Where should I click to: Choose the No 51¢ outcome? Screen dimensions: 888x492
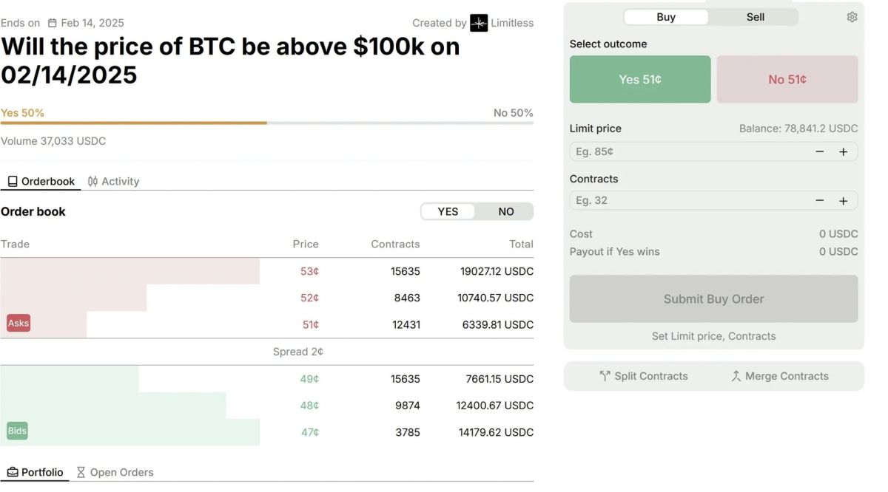(787, 79)
